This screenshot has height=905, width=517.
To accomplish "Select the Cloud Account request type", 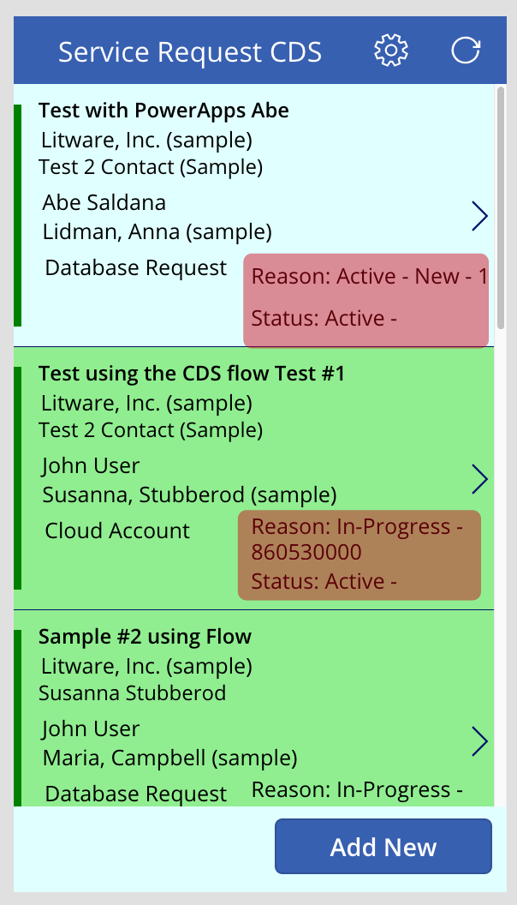I will coord(117,530).
